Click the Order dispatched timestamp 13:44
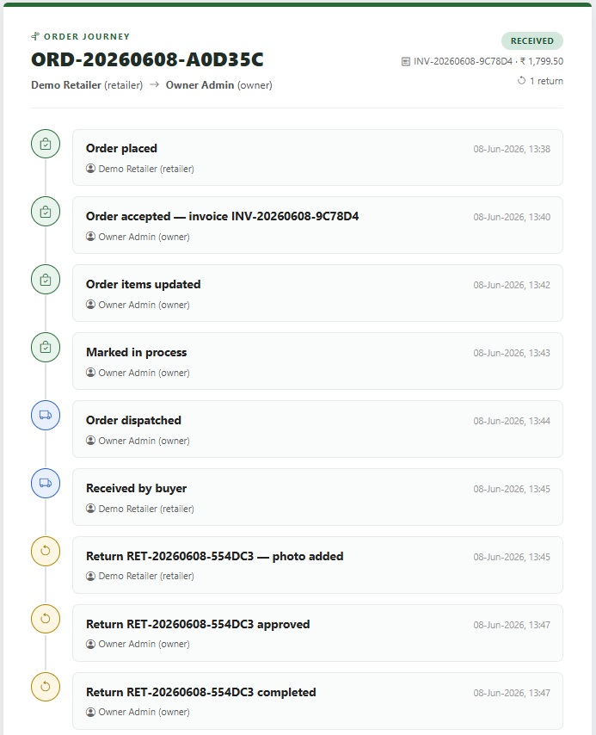Screen dimensions: 596x735 512,421
